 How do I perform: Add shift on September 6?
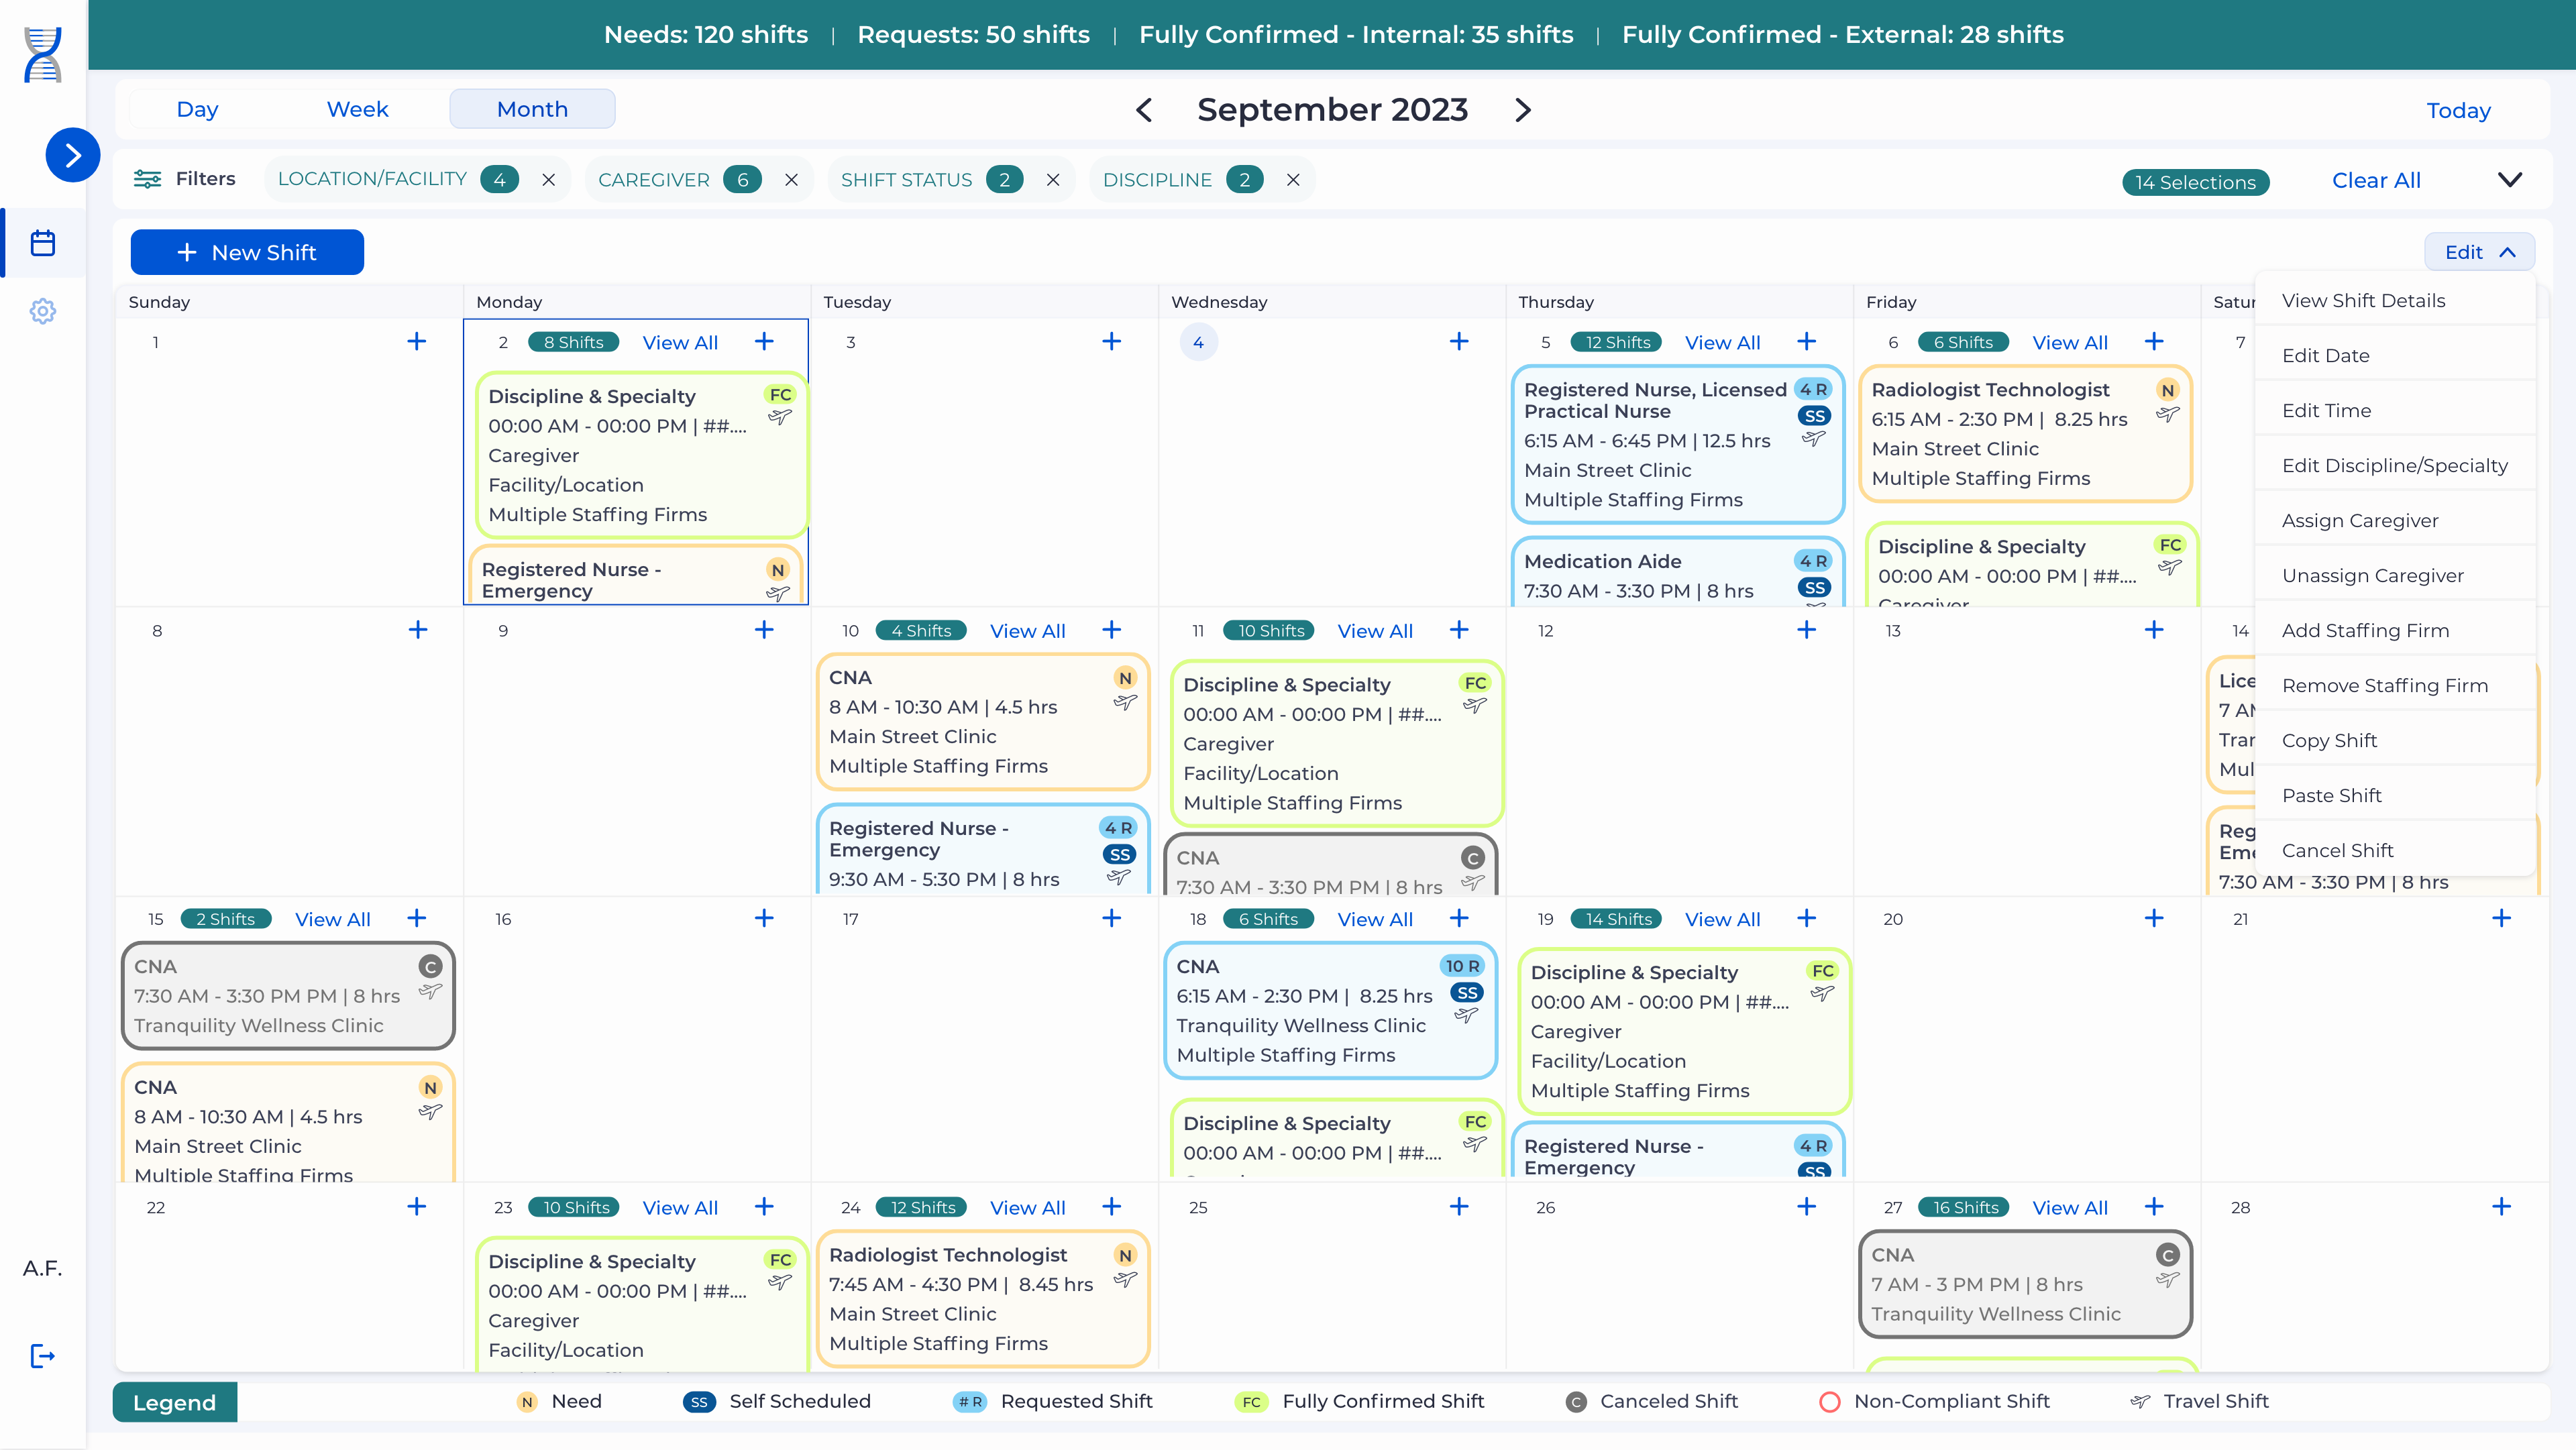tap(2154, 342)
